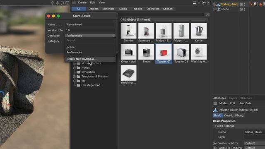Click the Version Info field showing 1.0
This screenshot has width=265, height=149.
tap(90, 30)
